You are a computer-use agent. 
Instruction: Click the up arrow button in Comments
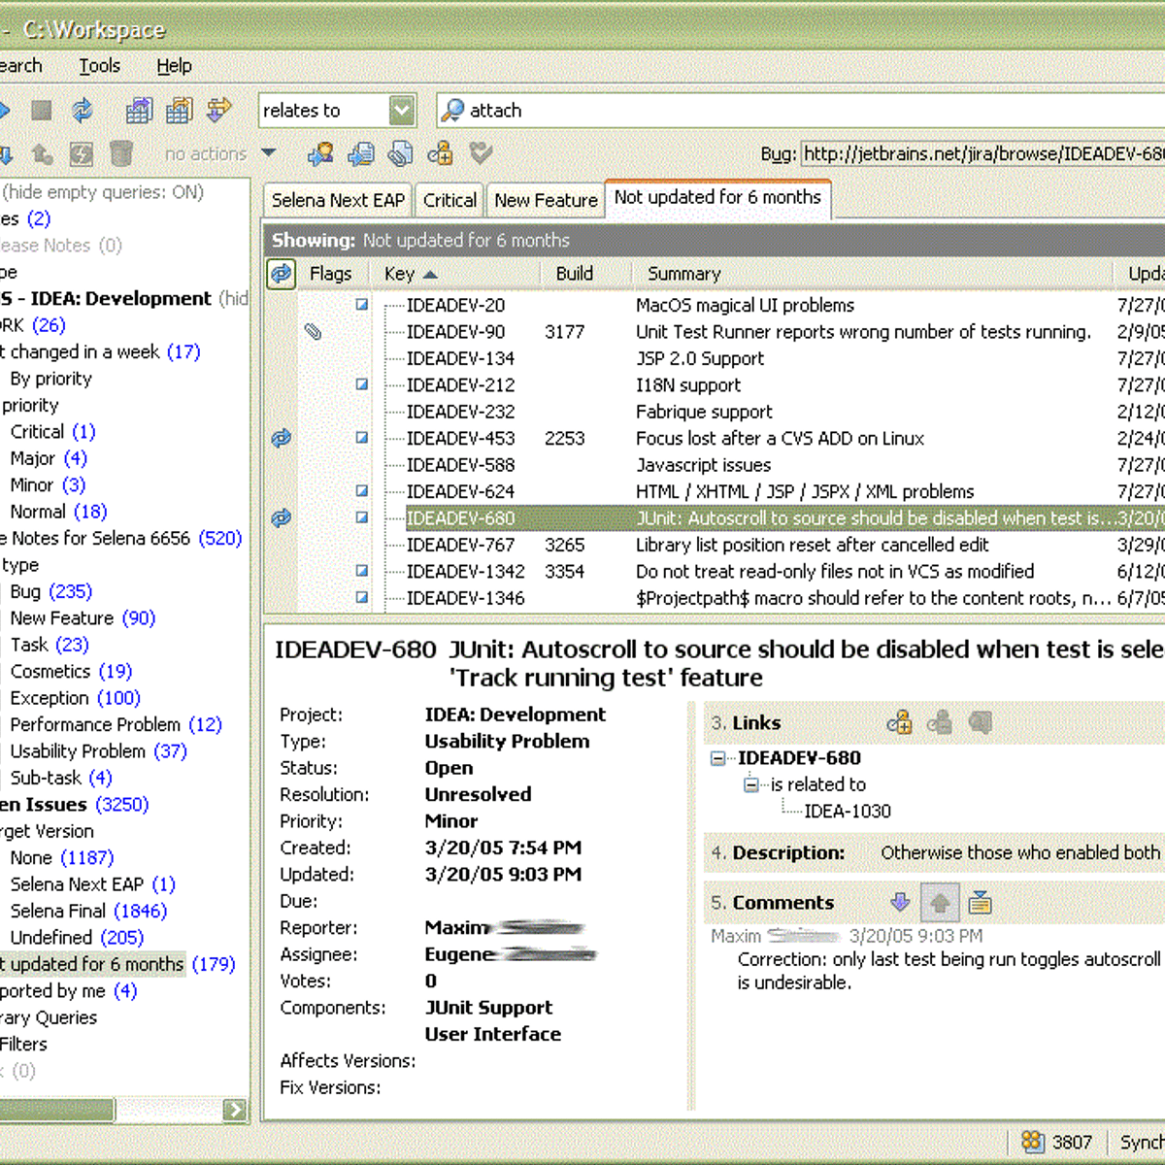click(940, 903)
